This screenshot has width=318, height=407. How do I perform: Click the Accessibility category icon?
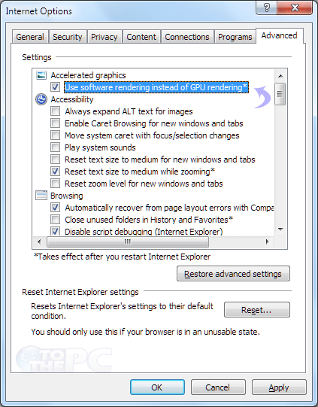(x=41, y=99)
